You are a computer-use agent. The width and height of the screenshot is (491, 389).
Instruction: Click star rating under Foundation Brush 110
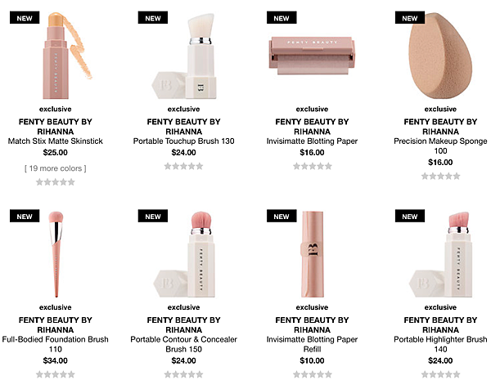[x=56, y=374]
